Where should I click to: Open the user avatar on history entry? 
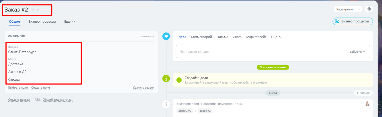click(x=367, y=104)
